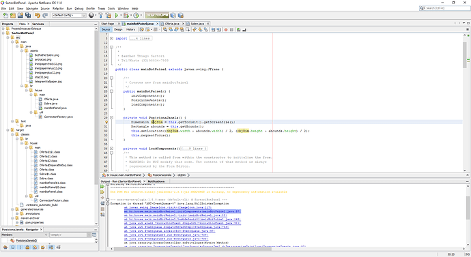Toggle Show Non-Public Members lock icon in Navigator
471x257 pixels.
[x=27, y=247]
